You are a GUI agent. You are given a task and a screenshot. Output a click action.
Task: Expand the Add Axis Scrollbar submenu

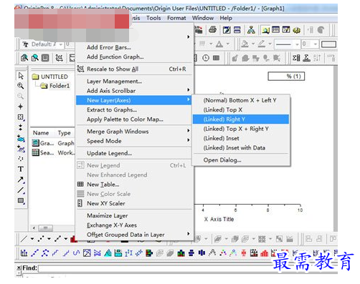(x=134, y=91)
